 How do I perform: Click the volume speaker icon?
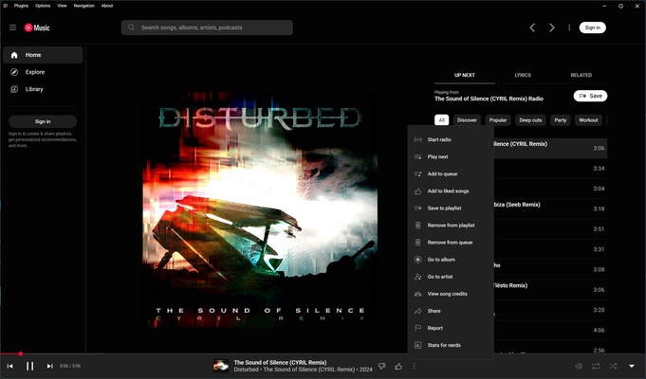[x=579, y=366]
